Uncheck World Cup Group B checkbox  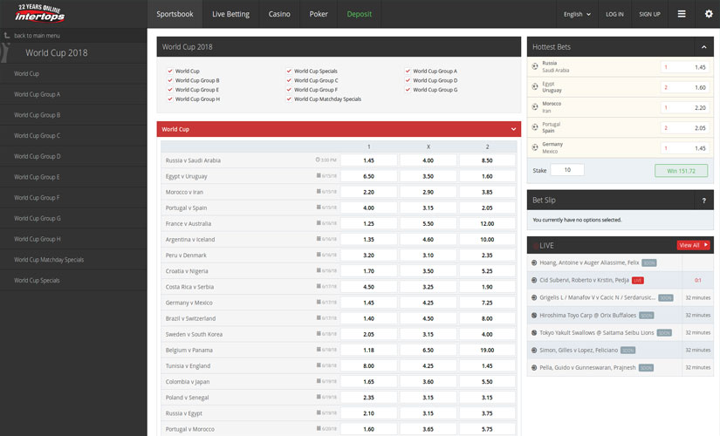coord(170,80)
